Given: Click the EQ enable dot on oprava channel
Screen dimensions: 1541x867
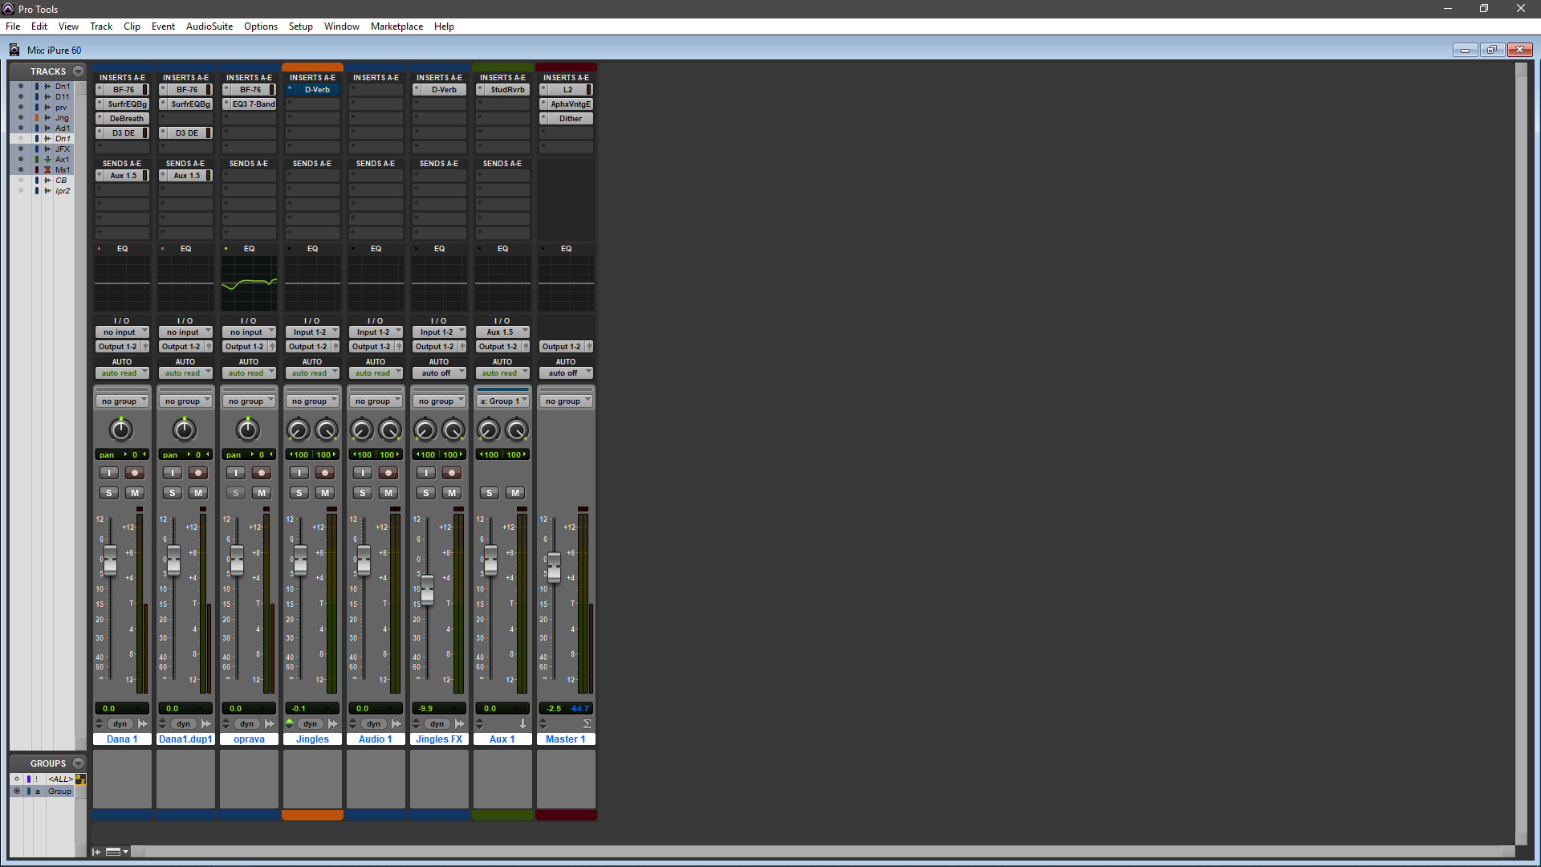Looking at the screenshot, I should click(x=226, y=249).
